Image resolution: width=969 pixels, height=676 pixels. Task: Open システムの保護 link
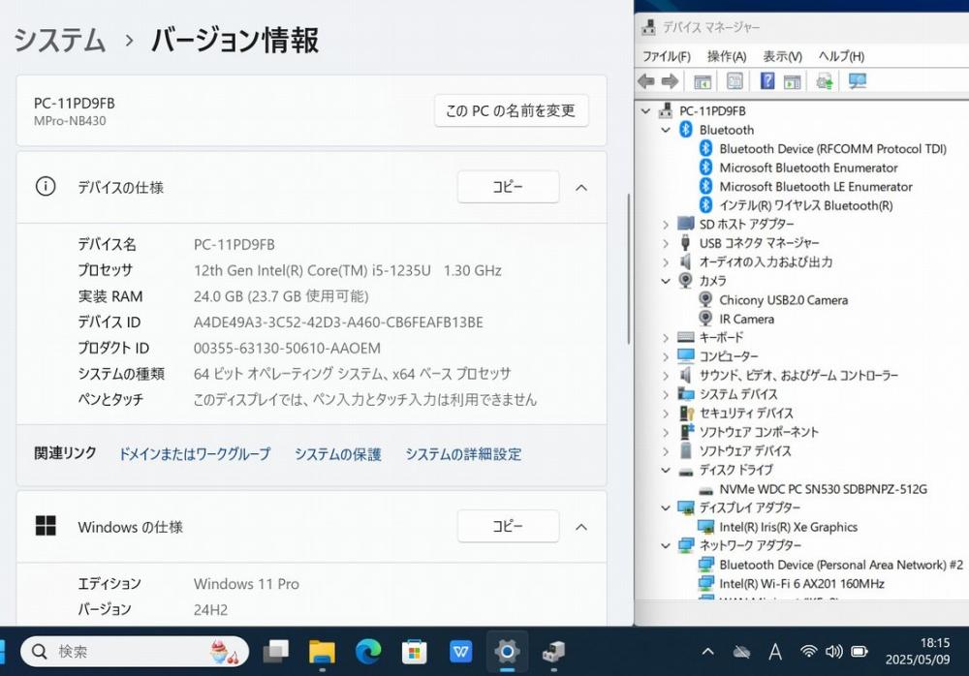(338, 454)
